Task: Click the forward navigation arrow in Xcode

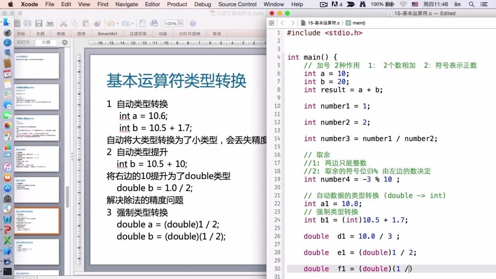Action: tap(293, 22)
